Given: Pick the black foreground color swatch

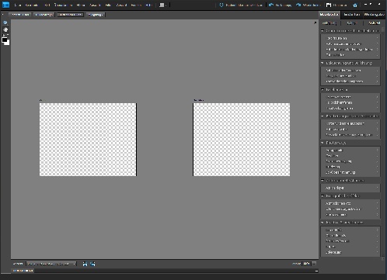Looking at the screenshot, I should point(4,40).
